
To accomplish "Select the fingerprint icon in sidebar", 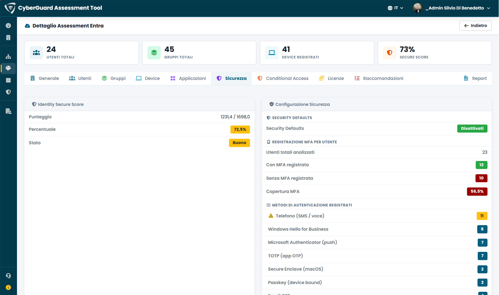I will [8, 68].
